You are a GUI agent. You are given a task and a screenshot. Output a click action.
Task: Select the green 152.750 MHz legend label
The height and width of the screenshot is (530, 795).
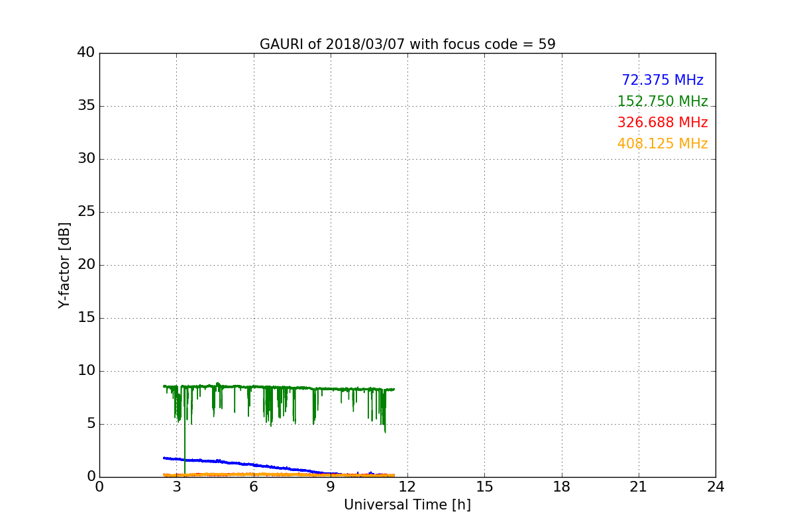click(x=662, y=101)
